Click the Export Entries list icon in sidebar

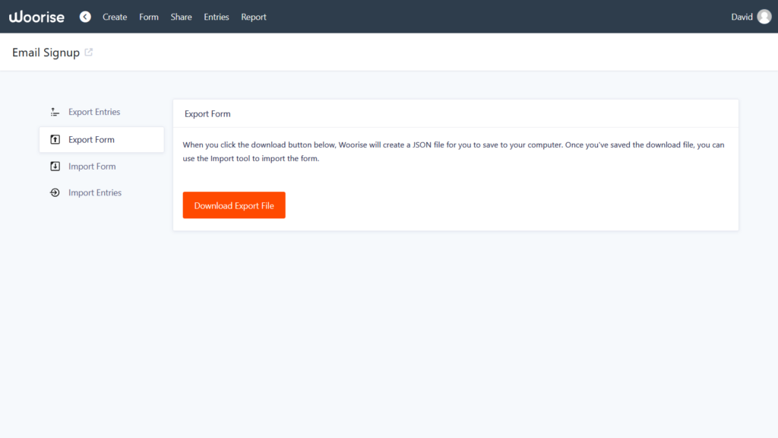click(54, 111)
